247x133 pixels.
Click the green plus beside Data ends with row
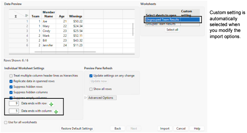point(51,104)
